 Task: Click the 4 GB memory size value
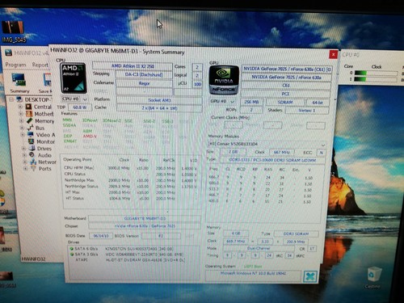tap(236, 234)
